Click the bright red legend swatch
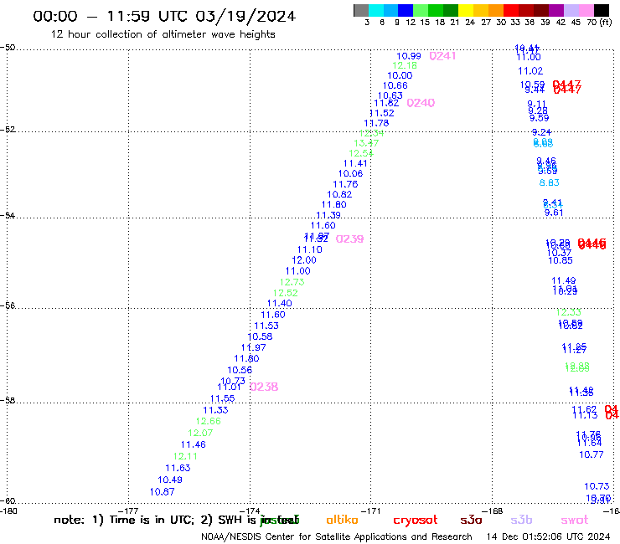Screen dimensions: 620x544 click(511, 10)
